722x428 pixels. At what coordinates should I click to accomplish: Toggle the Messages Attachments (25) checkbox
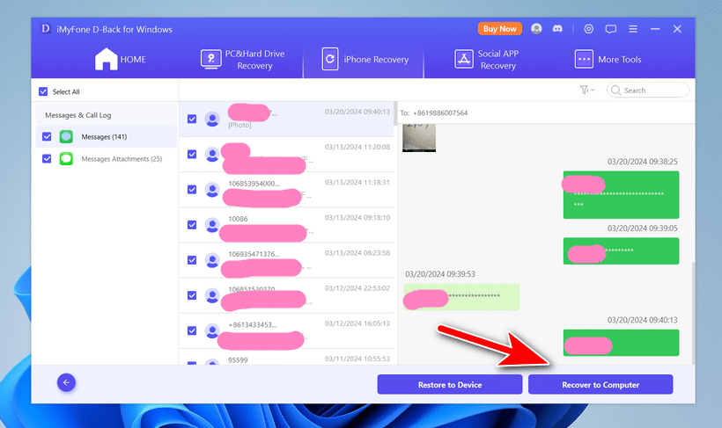click(47, 159)
